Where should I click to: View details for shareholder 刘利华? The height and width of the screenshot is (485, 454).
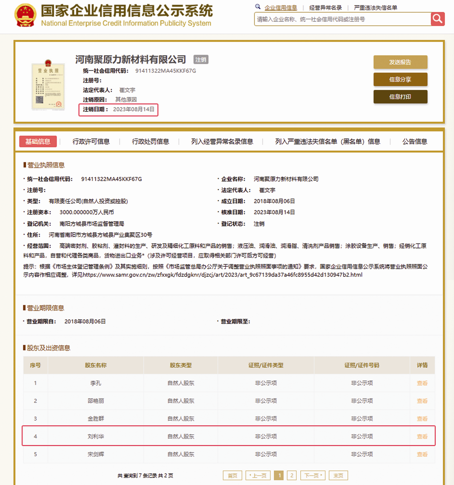click(x=422, y=436)
